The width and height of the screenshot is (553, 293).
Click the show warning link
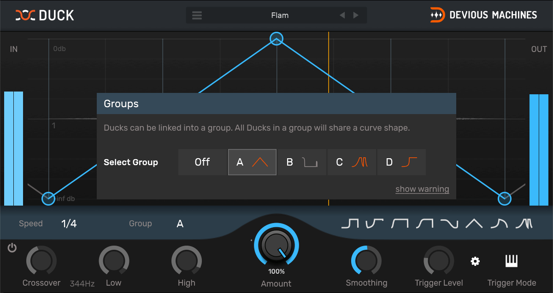click(x=422, y=189)
